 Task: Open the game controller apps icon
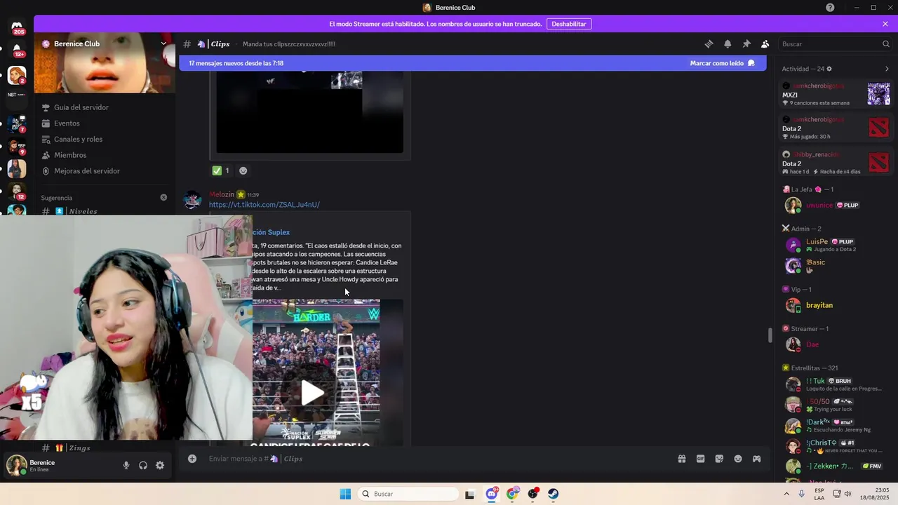click(x=757, y=459)
